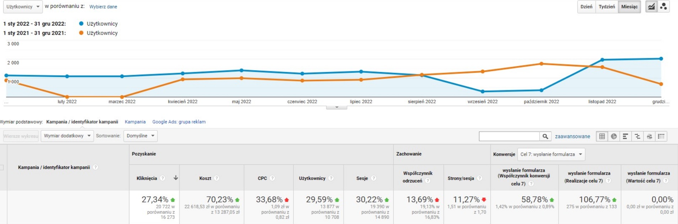Open the Domyślne sorting dropdown
This screenshot has height=224, width=678.
[x=140, y=136]
